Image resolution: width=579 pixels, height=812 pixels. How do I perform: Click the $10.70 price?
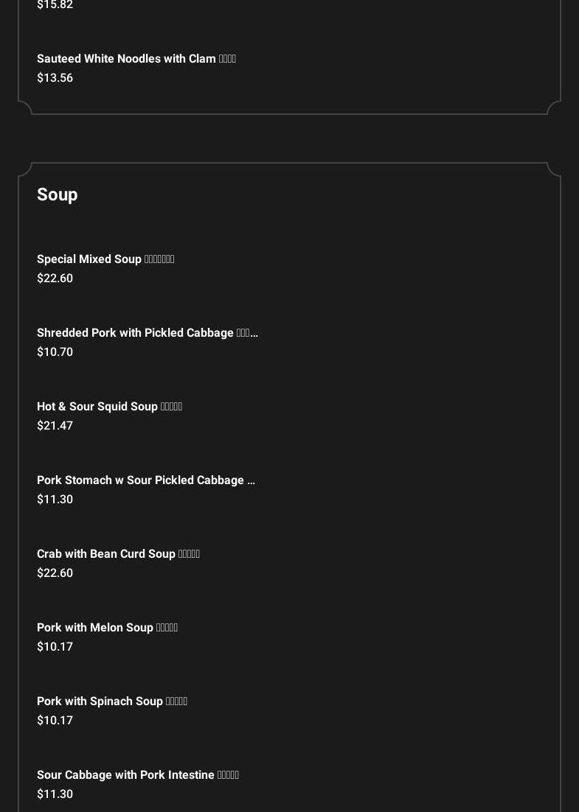pos(55,352)
